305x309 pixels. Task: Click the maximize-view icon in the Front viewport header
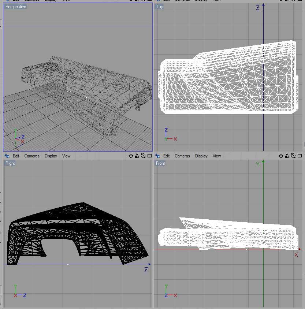coord(300,156)
